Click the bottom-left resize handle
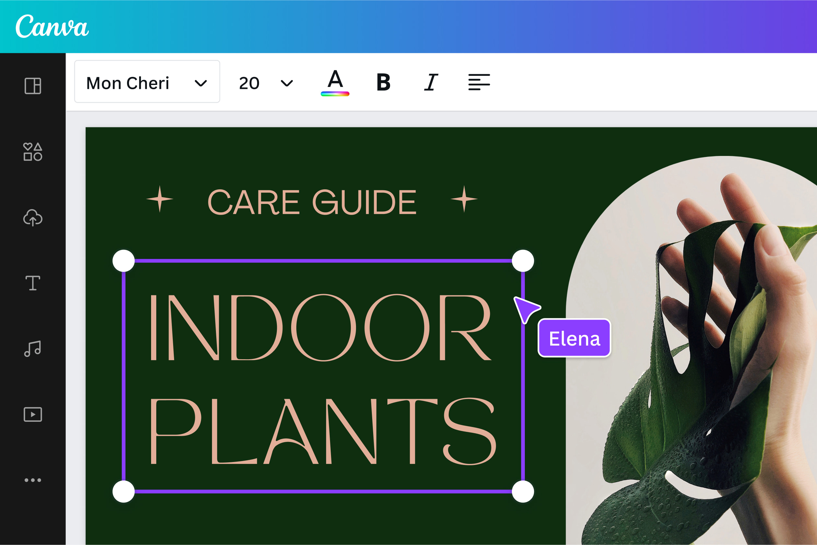Screen dimensions: 817x545 124,491
